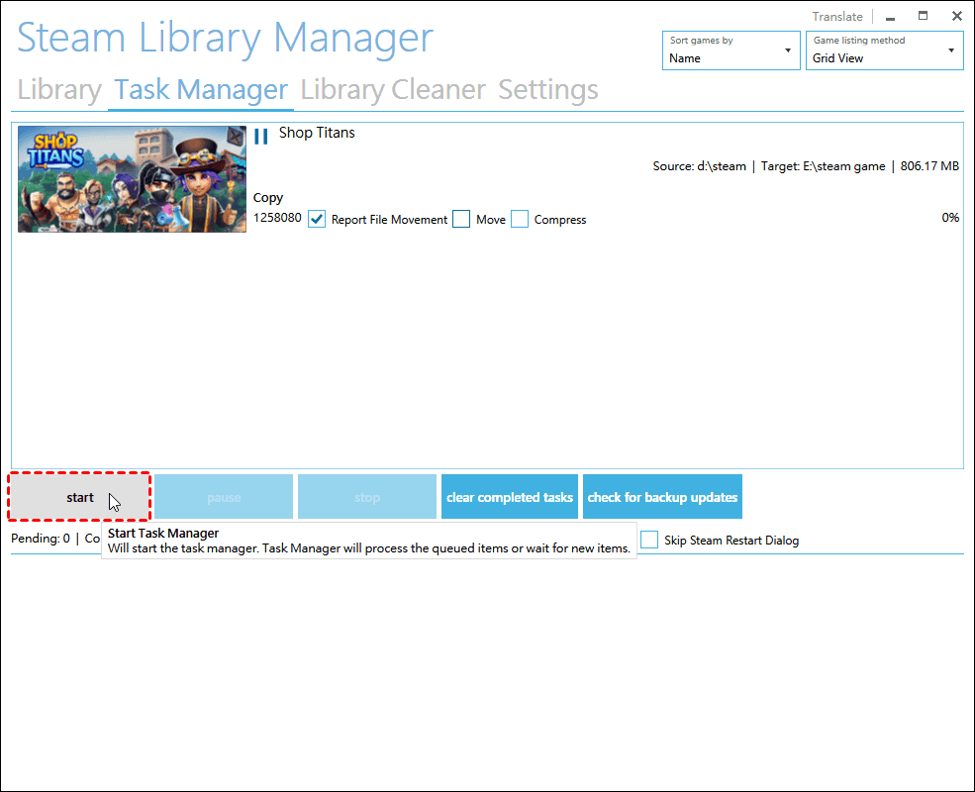Expand the Game listing method dropdown
Viewport: 975px width, 792px height.
(x=885, y=49)
